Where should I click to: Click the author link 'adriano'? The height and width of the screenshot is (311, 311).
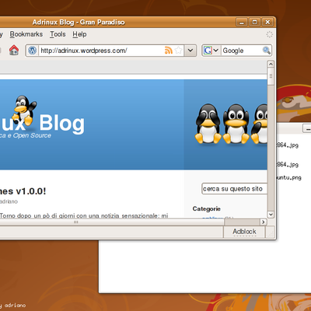9,201
